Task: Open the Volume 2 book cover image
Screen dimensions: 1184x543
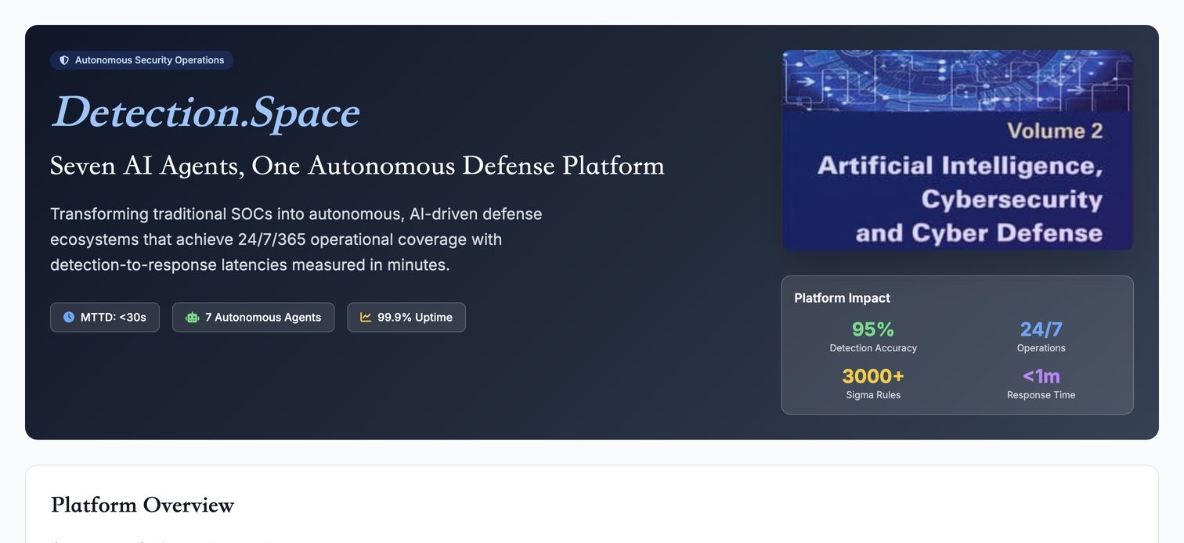Action: pos(957,150)
